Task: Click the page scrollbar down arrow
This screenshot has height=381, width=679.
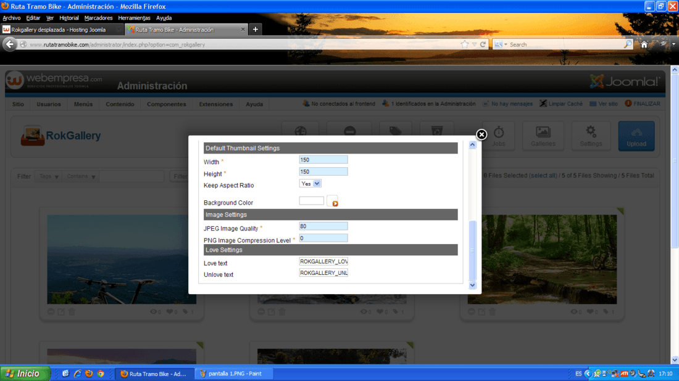Action: click(x=675, y=360)
